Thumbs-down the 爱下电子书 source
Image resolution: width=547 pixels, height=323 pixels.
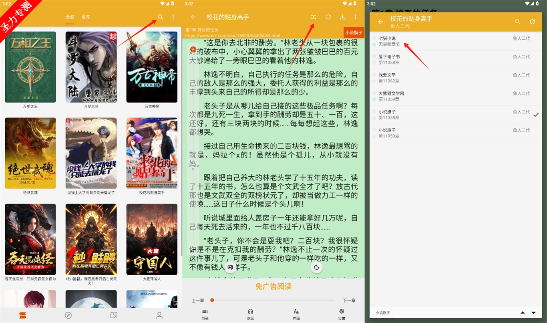pyautogui.click(x=374, y=63)
